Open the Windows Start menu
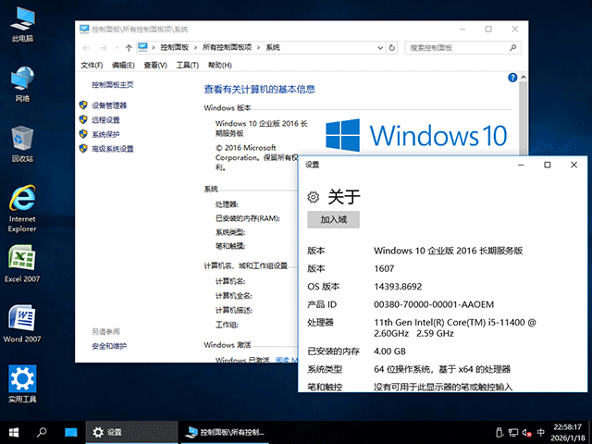This screenshot has width=592, height=444. click(14, 432)
